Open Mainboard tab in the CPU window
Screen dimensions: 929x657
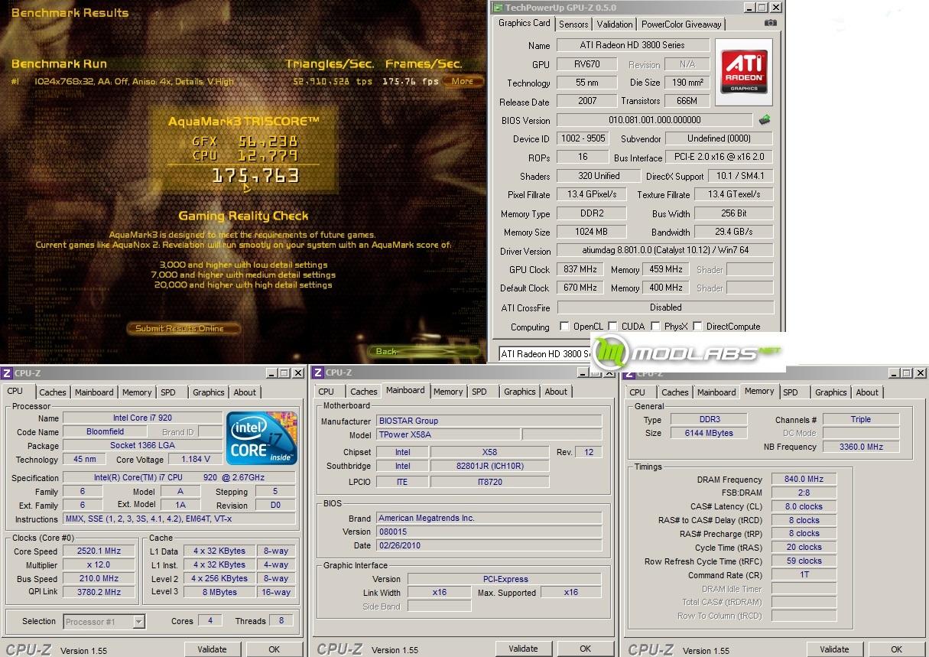click(94, 392)
